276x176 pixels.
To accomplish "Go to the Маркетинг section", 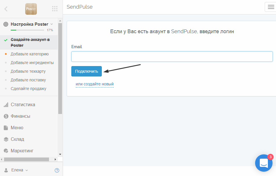I will pos(22,151).
